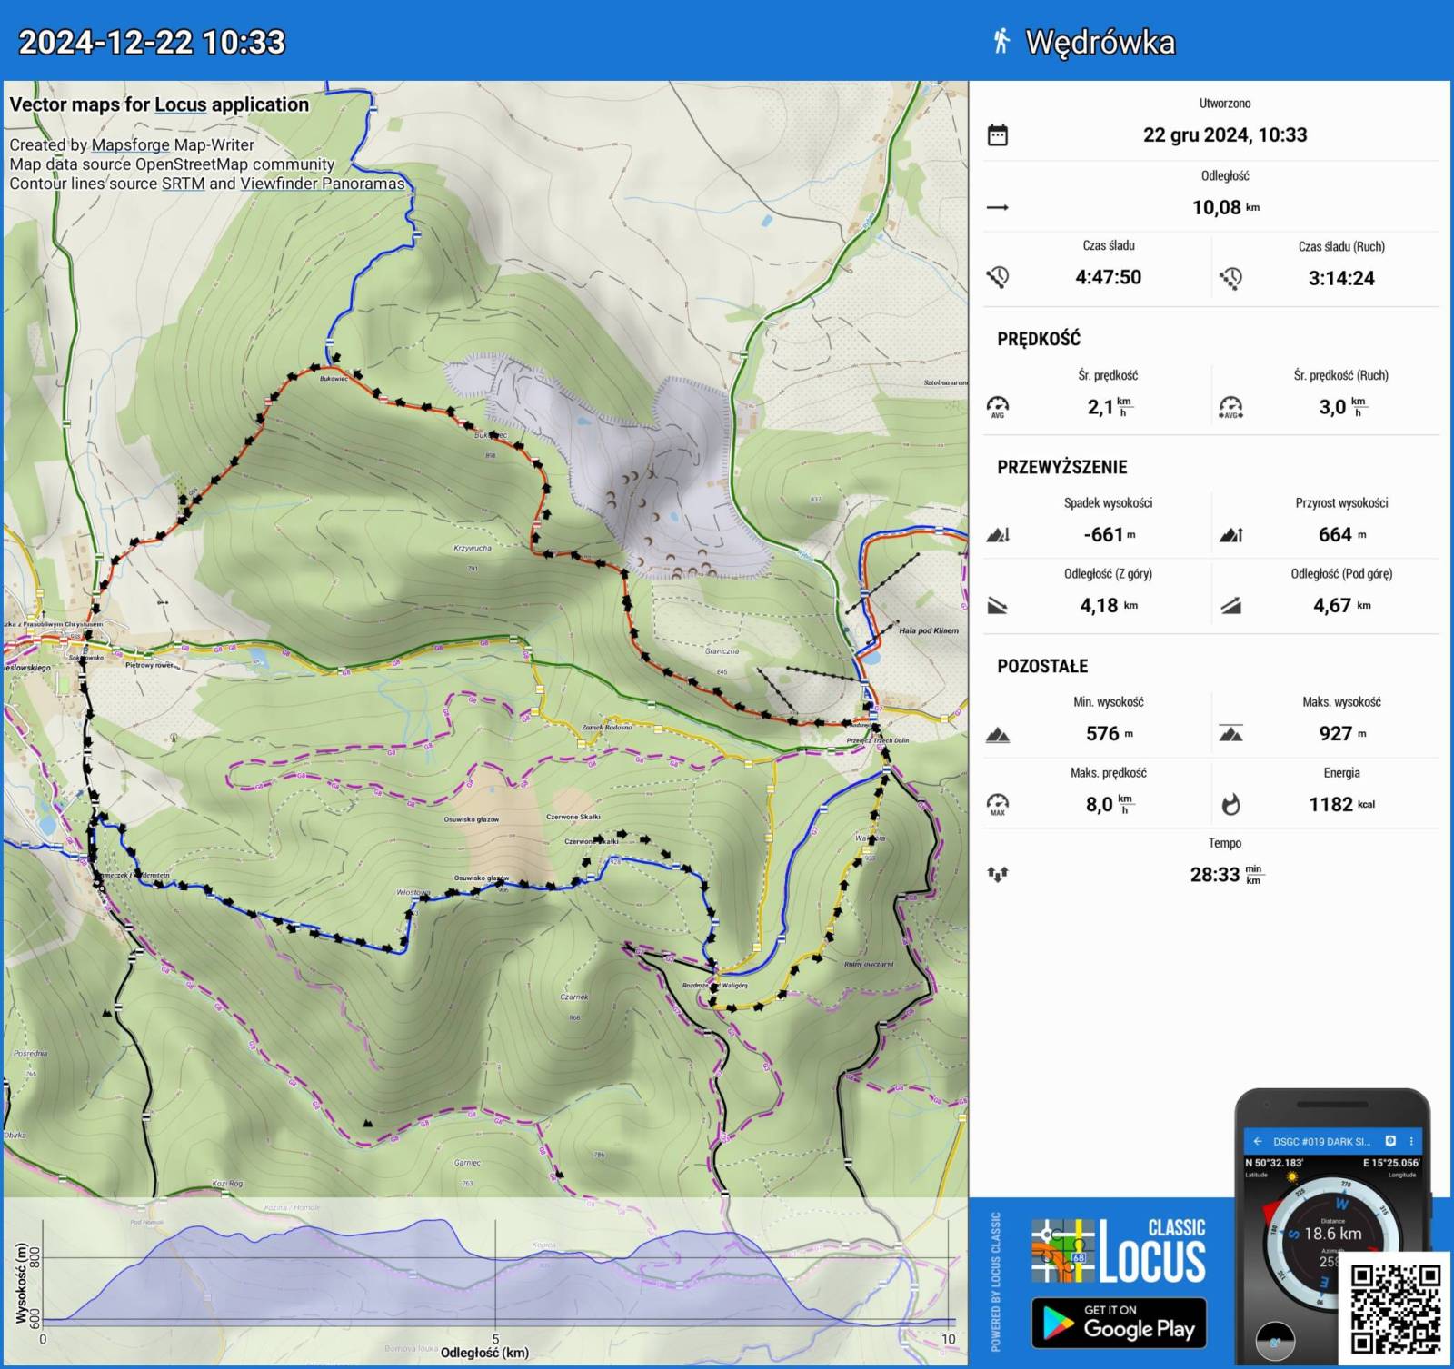Open the Mapsforge link in map credits
This screenshot has width=1454, height=1369.
[x=130, y=145]
